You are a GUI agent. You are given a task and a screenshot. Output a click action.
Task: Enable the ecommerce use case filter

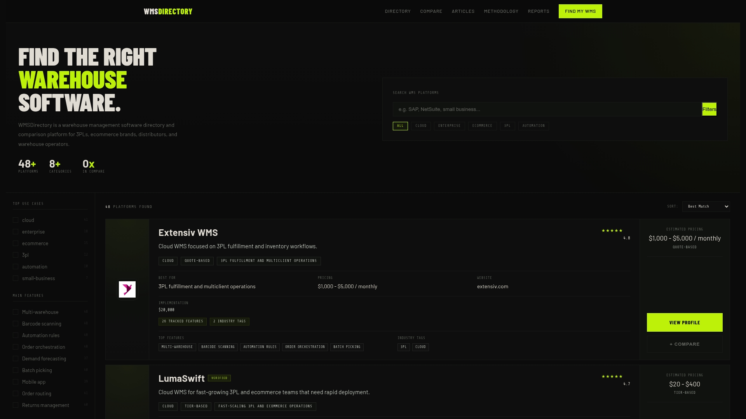[16, 244]
